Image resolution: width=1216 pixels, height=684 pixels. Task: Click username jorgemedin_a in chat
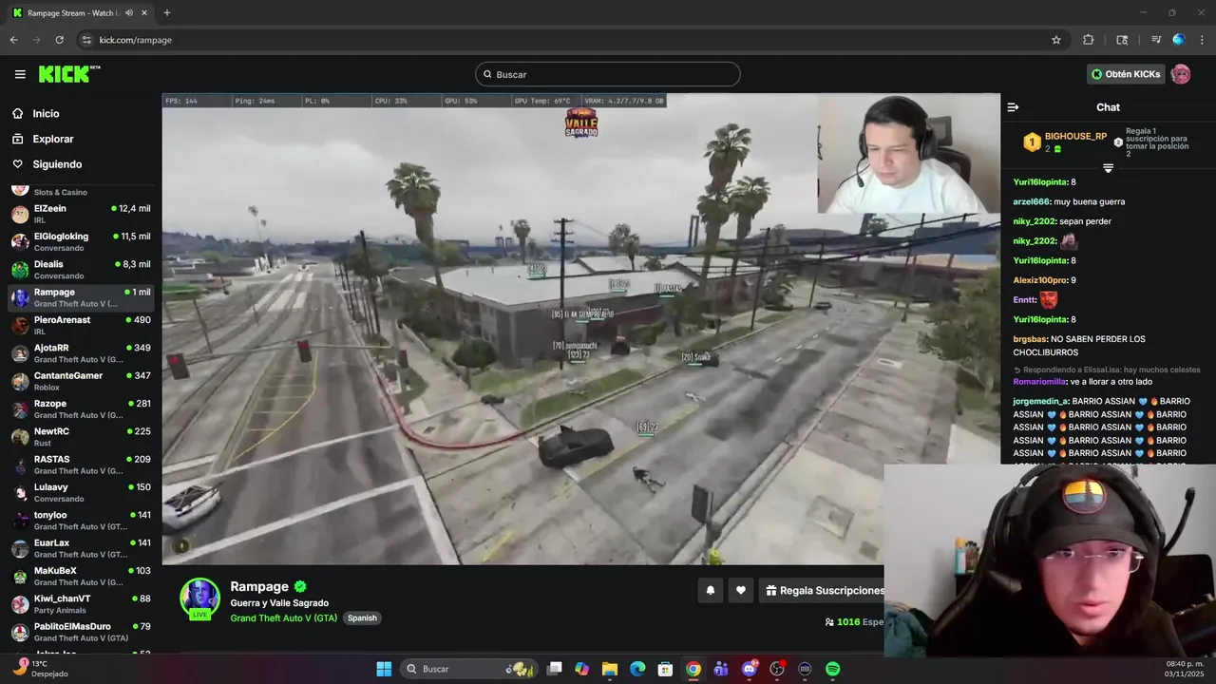[x=1041, y=401]
